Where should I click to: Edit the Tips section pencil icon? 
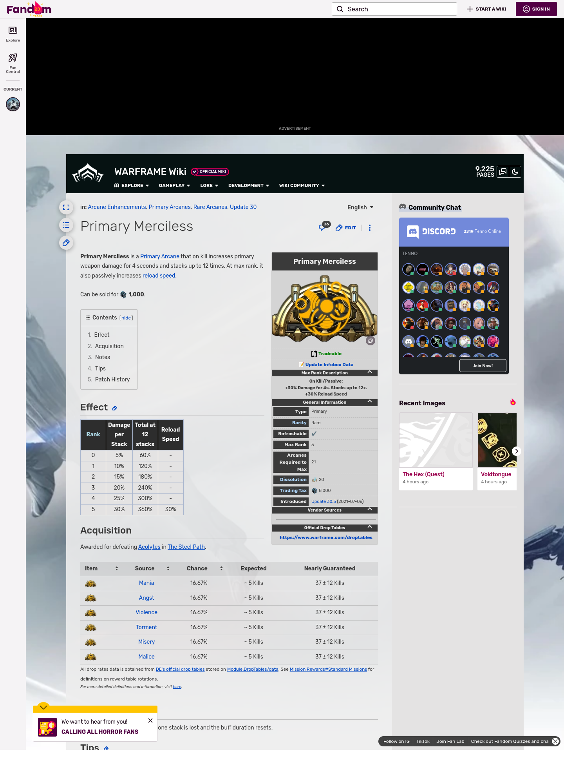click(x=106, y=748)
